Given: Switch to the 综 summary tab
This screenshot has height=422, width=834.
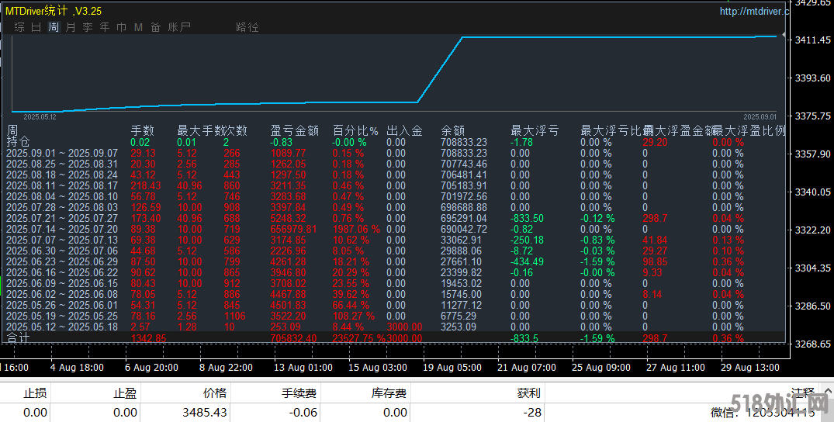Looking at the screenshot, I should [x=19, y=27].
